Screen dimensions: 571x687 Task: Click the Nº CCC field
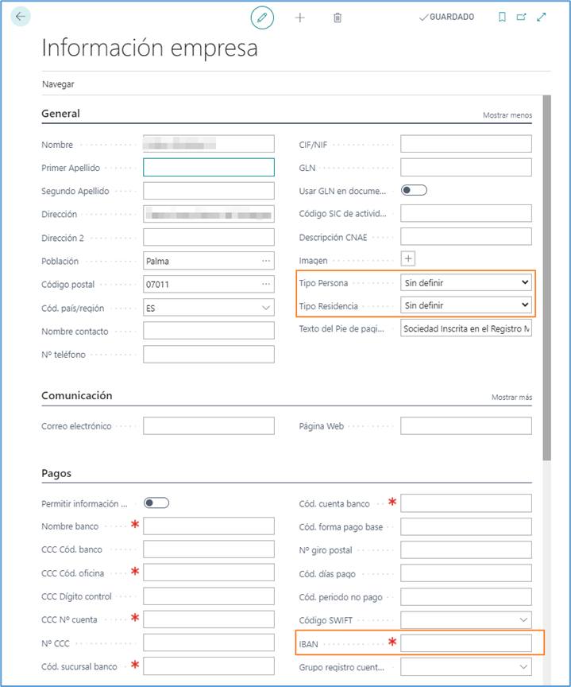point(209,642)
